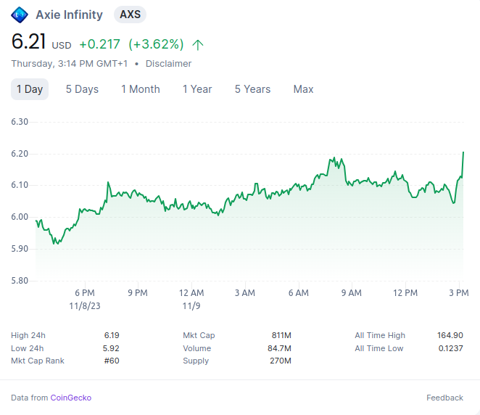Image resolution: width=480 pixels, height=415 pixels.
Task: Click the 6.10 y-axis label
Action: pyautogui.click(x=20, y=185)
